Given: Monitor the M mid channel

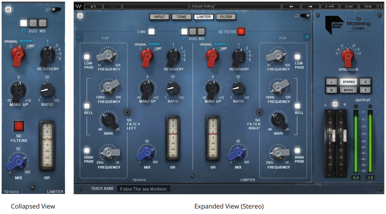Looking at the screenshot, I should tap(331, 90).
